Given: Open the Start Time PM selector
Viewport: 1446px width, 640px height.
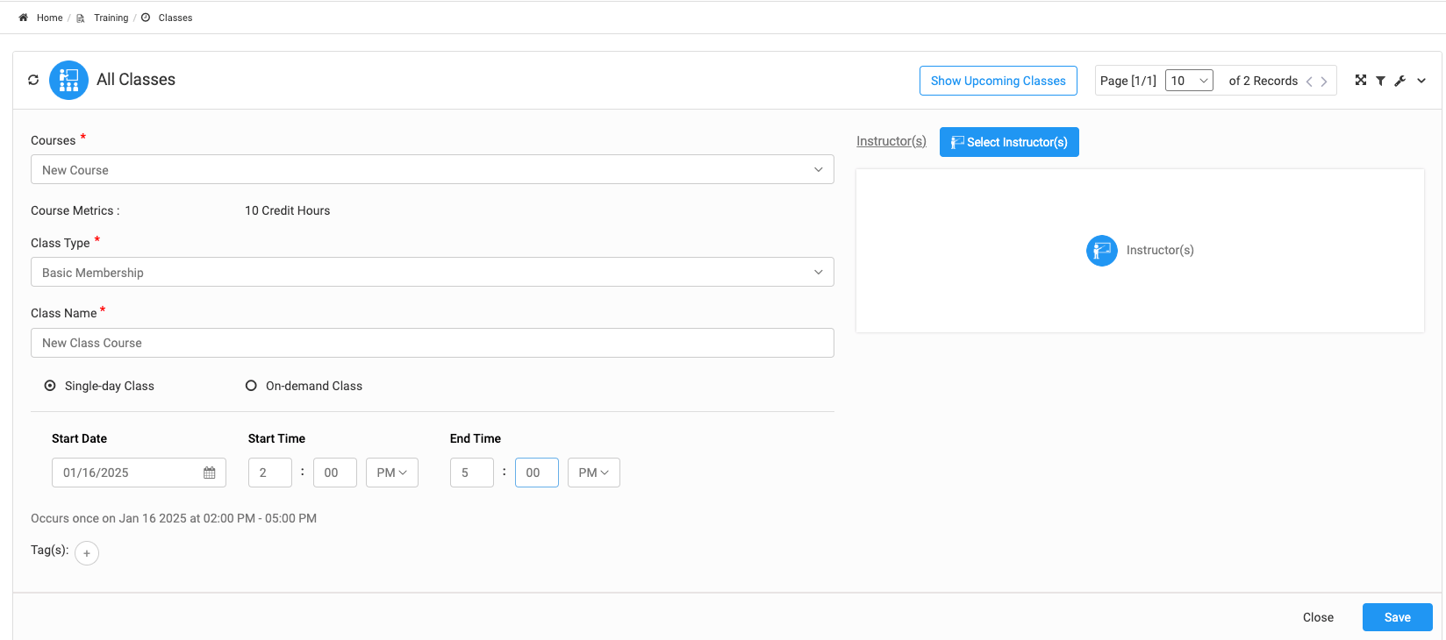Looking at the screenshot, I should tap(392, 473).
